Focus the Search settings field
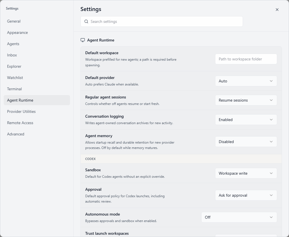The width and height of the screenshot is (289, 237). click(x=162, y=21)
